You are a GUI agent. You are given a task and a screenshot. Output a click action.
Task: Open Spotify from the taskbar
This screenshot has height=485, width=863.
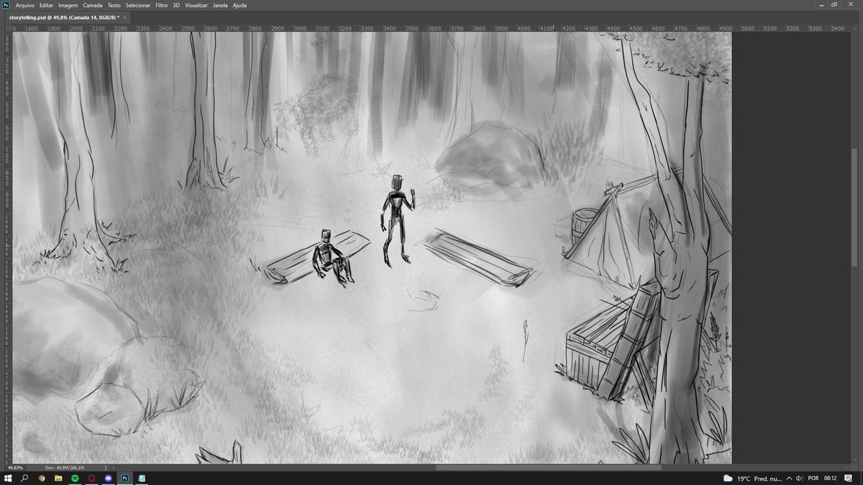75,478
